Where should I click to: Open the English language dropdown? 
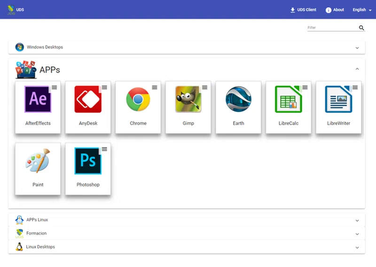362,10
